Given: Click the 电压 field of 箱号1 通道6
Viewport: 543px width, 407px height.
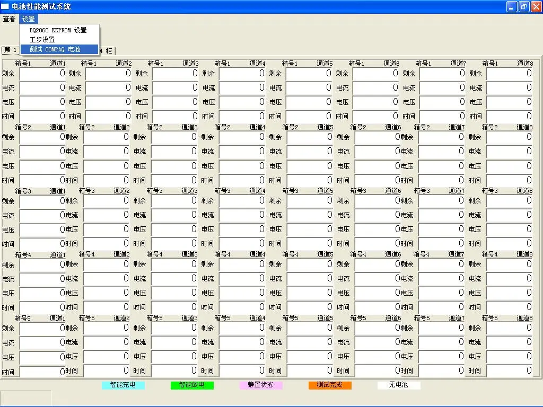Looking at the screenshot, I should point(376,102).
